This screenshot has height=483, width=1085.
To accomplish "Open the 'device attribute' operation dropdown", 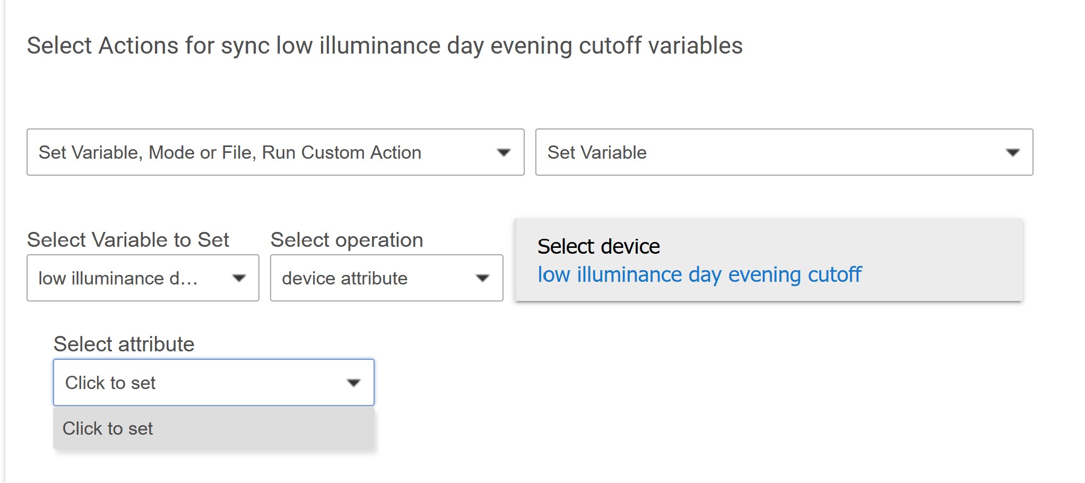I will click(x=386, y=278).
